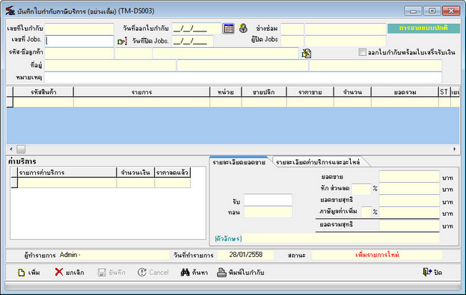Click first row รหัสสินค้า cell

43,102
